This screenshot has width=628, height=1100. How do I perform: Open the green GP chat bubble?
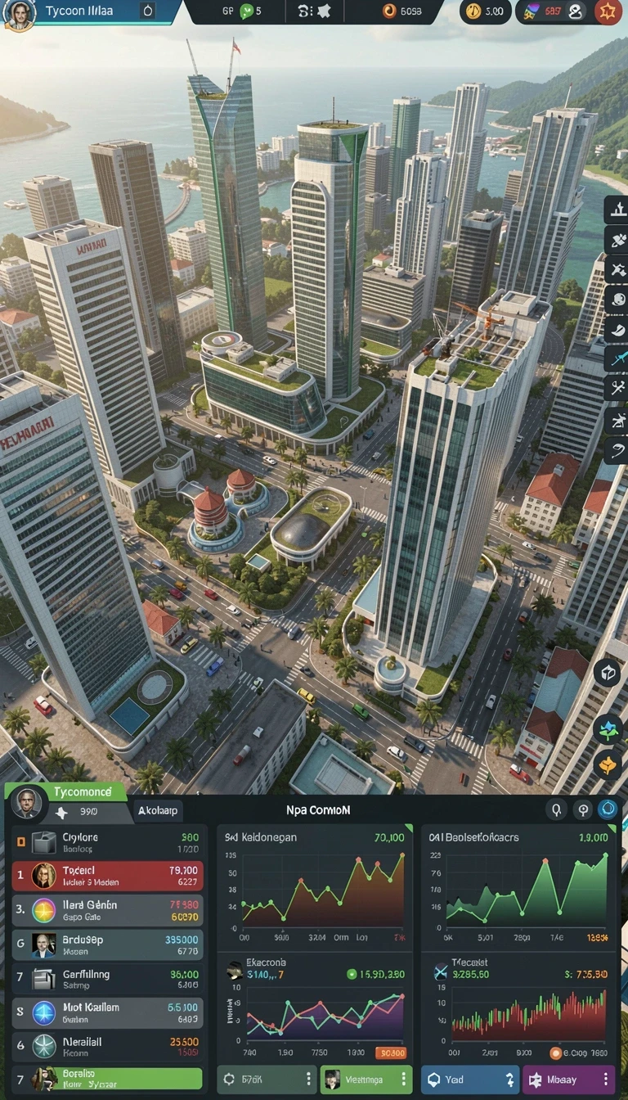click(246, 11)
